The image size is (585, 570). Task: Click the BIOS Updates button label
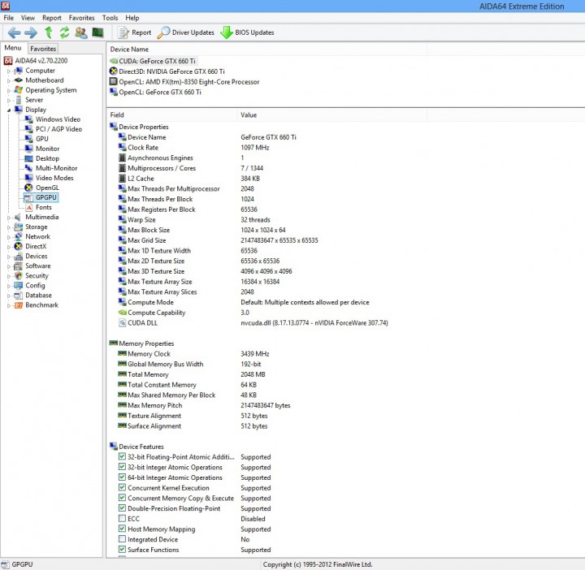click(x=254, y=32)
